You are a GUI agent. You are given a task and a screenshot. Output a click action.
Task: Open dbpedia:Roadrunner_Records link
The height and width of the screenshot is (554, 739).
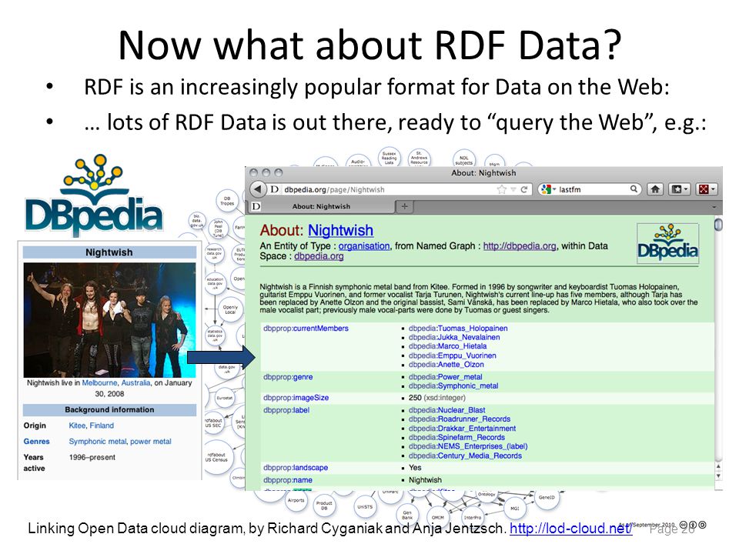(460, 419)
